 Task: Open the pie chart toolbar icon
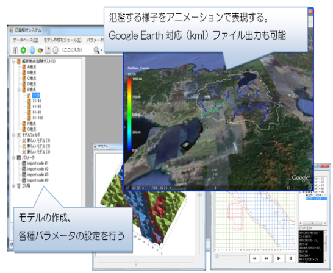click(40, 51)
